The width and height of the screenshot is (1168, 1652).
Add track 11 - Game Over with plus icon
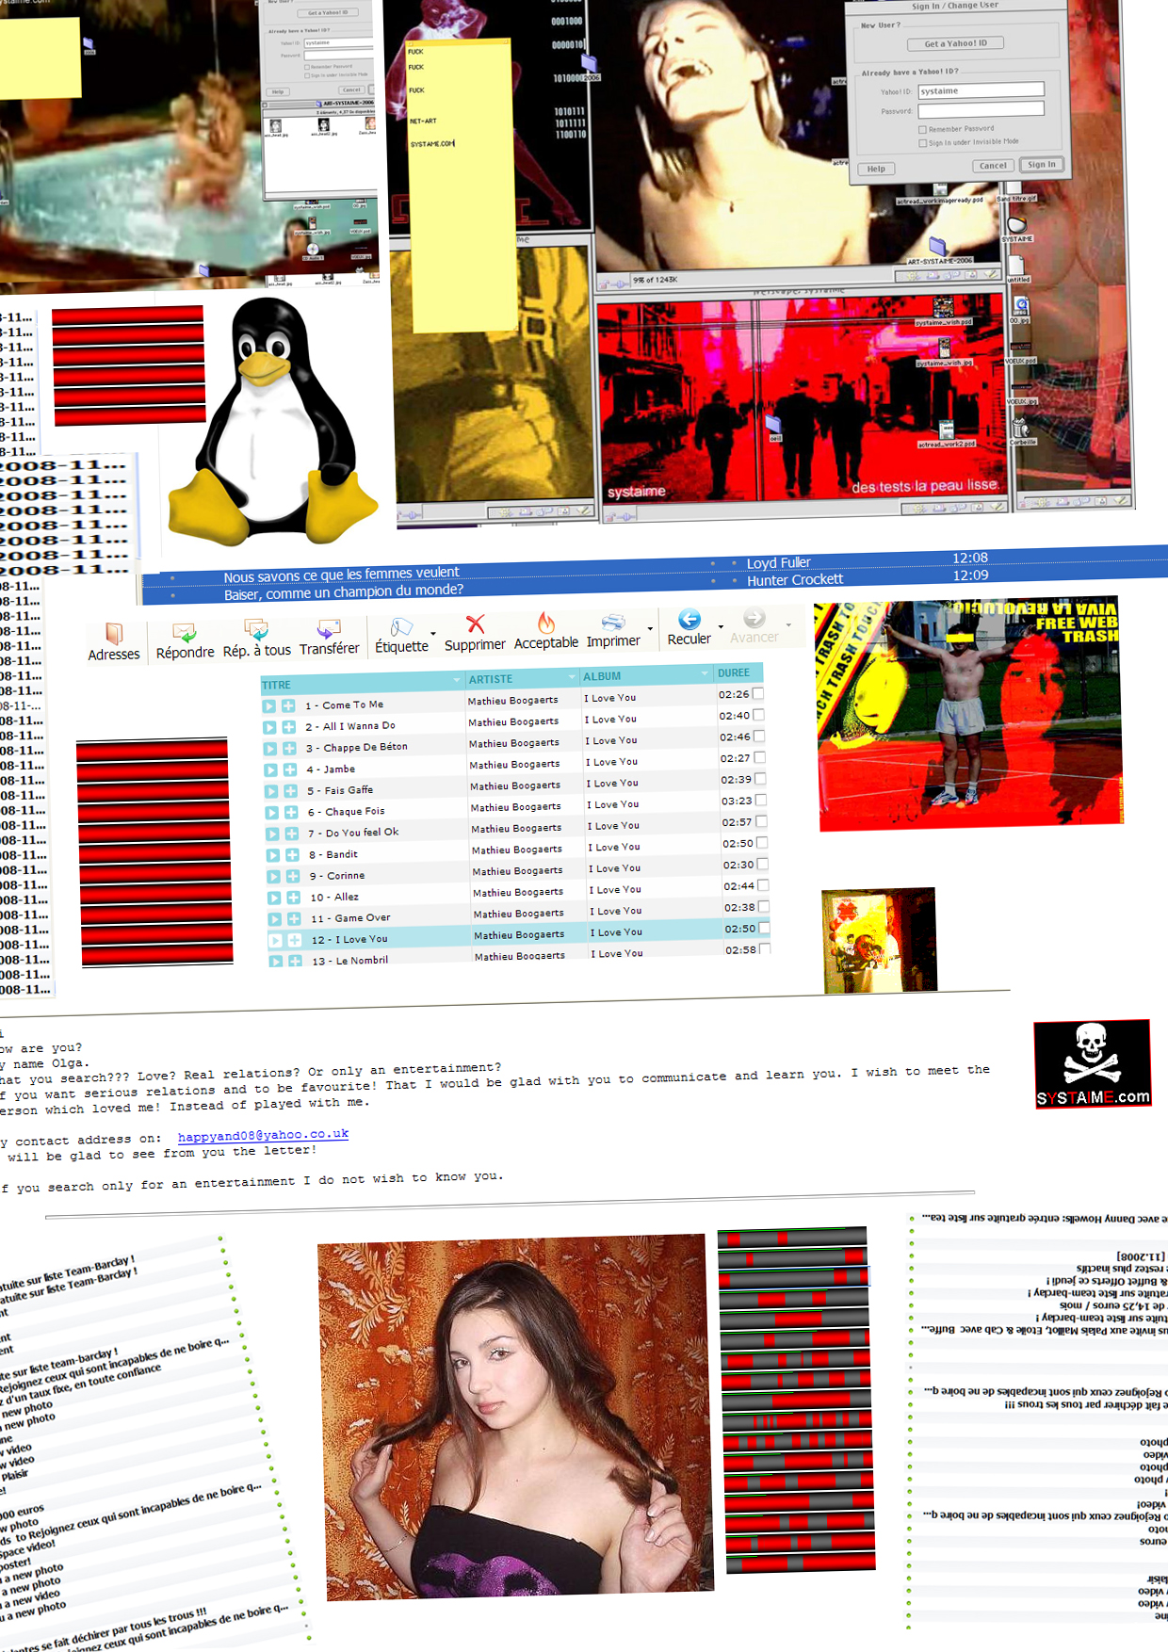pos(294,918)
